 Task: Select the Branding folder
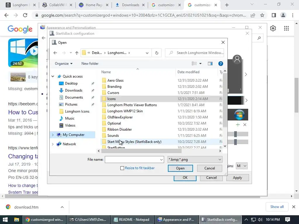(x=114, y=86)
